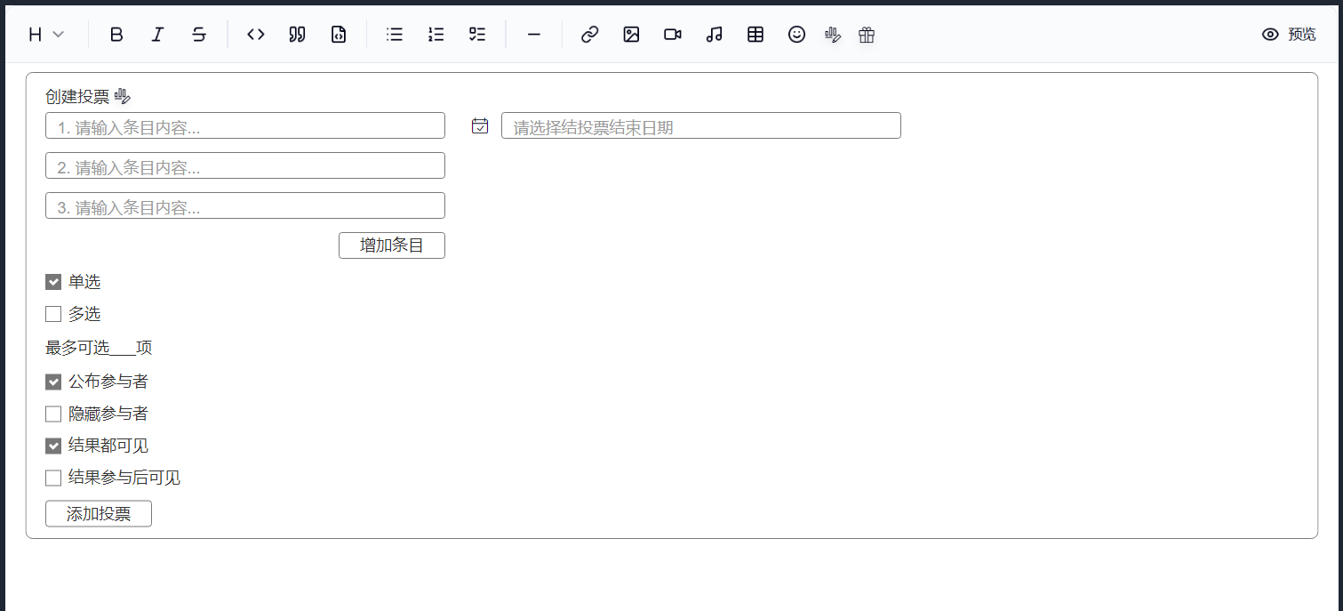Apply strikethrough formatting
The height and width of the screenshot is (611, 1343).
[x=199, y=35]
